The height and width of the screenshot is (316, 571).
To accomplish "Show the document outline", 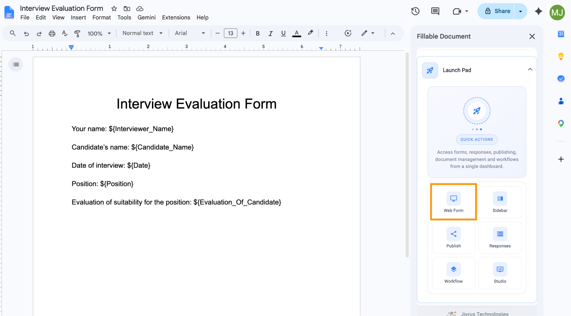I will pos(16,64).
